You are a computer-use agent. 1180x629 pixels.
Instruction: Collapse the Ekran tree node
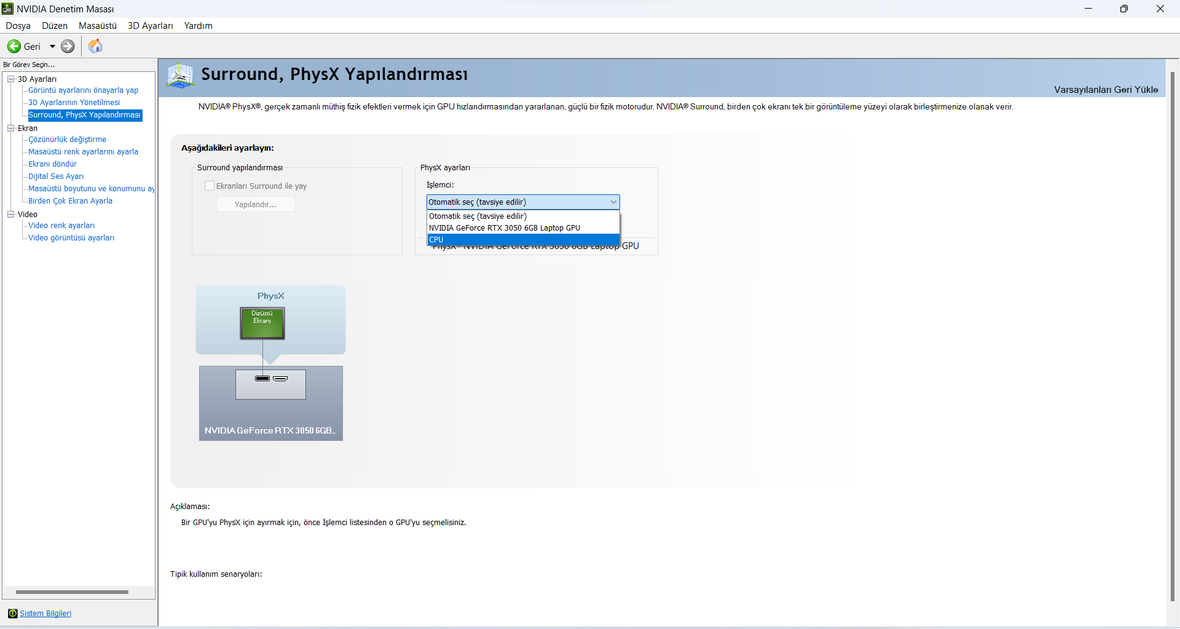10,128
